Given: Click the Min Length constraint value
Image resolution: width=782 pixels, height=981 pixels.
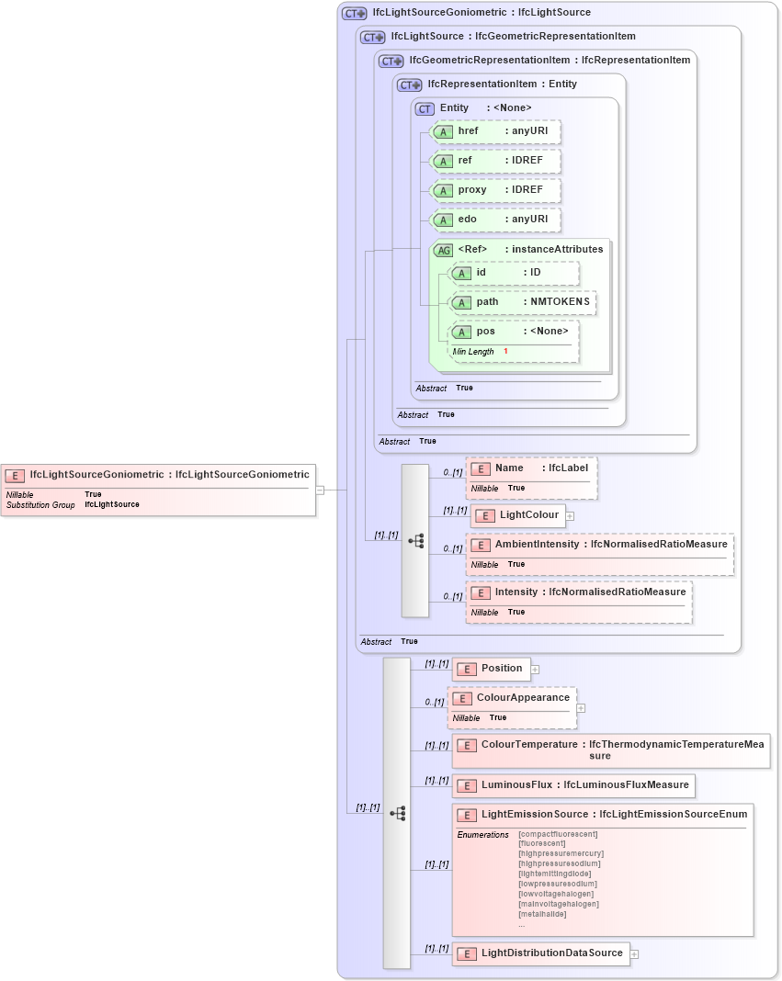Looking at the screenshot, I should pos(504,351).
